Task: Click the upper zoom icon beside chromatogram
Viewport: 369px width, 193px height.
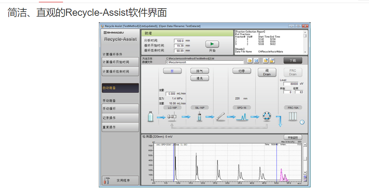Action: [305, 176]
